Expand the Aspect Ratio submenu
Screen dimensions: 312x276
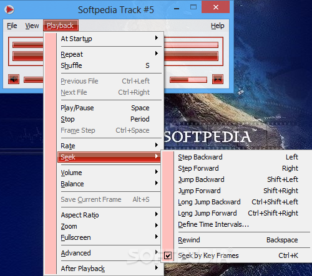(109, 215)
